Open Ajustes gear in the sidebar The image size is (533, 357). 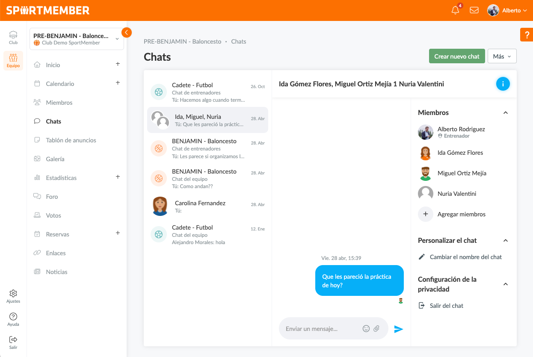pyautogui.click(x=13, y=296)
